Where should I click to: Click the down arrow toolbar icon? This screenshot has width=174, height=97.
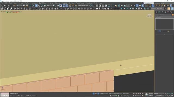click(118, 9)
